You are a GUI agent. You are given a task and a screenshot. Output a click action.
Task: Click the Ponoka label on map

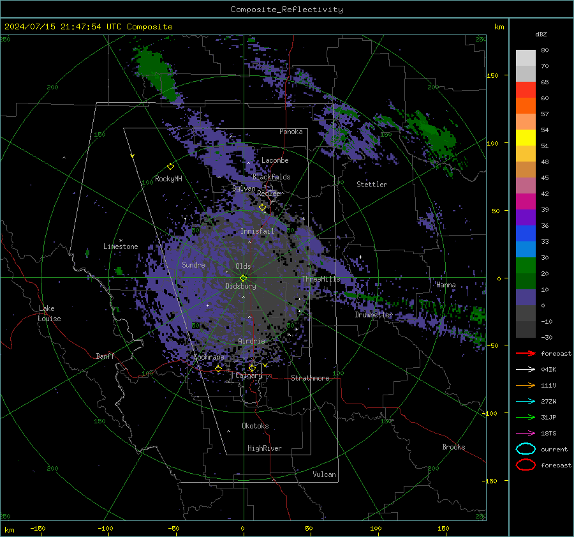(x=291, y=132)
